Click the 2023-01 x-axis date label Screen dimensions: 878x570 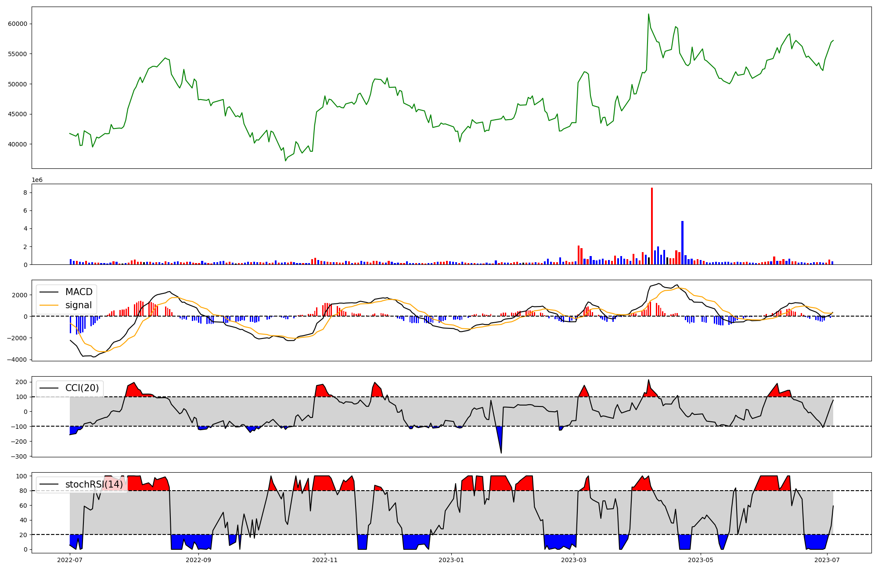tap(451, 560)
